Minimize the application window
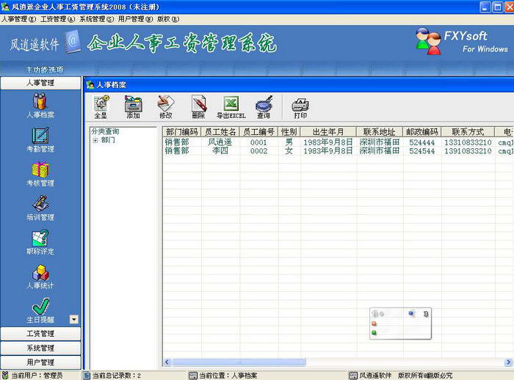This screenshot has height=380, width=514. (485, 7)
